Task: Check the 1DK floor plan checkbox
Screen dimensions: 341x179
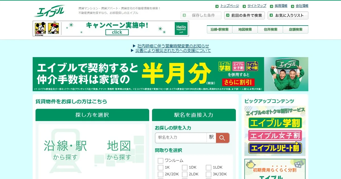Action: (185, 168)
